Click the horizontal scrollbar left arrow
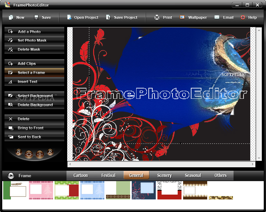This screenshot has height=212, width=266. [70, 164]
